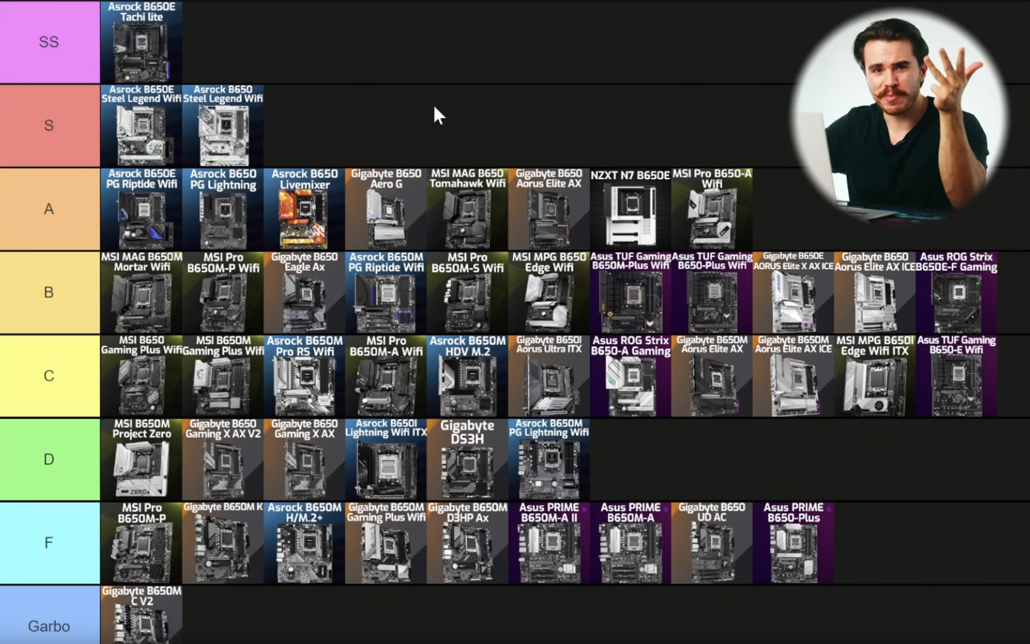Viewport: 1030px width, 644px height.
Task: Click the presenter webcam circle
Action: click(x=901, y=115)
